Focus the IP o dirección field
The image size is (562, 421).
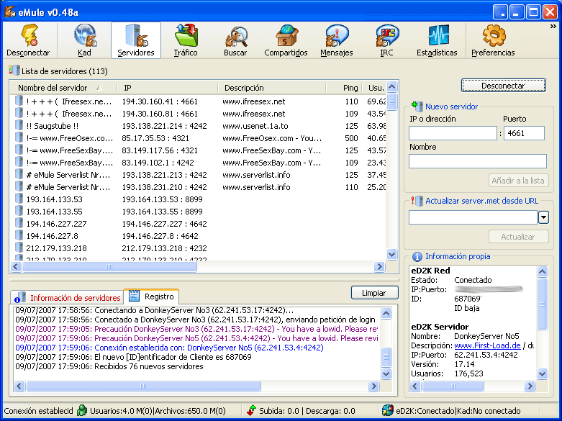[453, 133]
